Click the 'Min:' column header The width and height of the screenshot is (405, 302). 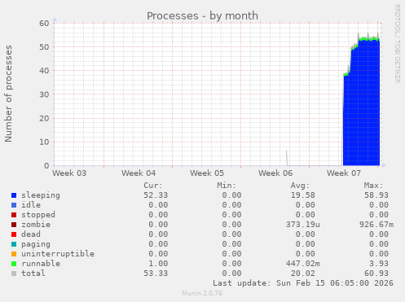[227, 186]
